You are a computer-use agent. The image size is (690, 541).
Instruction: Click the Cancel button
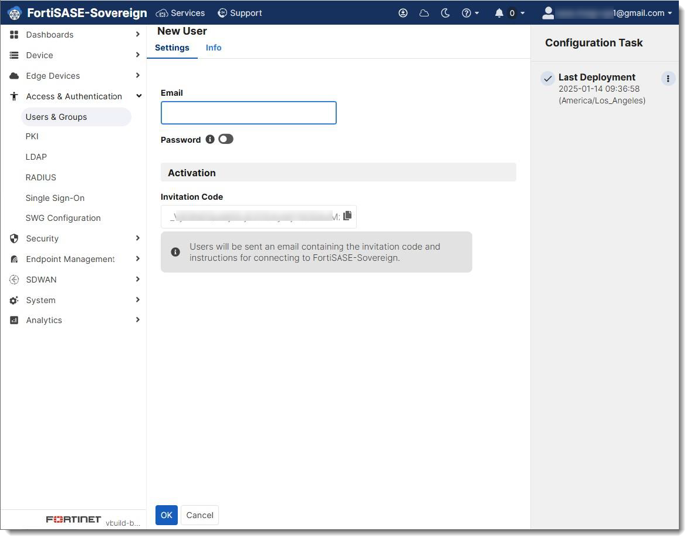click(x=199, y=516)
